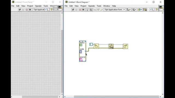The width and height of the screenshot is (175, 98).
Task: Open Edit menu in Block Diagram window
Action: coord(71,6)
